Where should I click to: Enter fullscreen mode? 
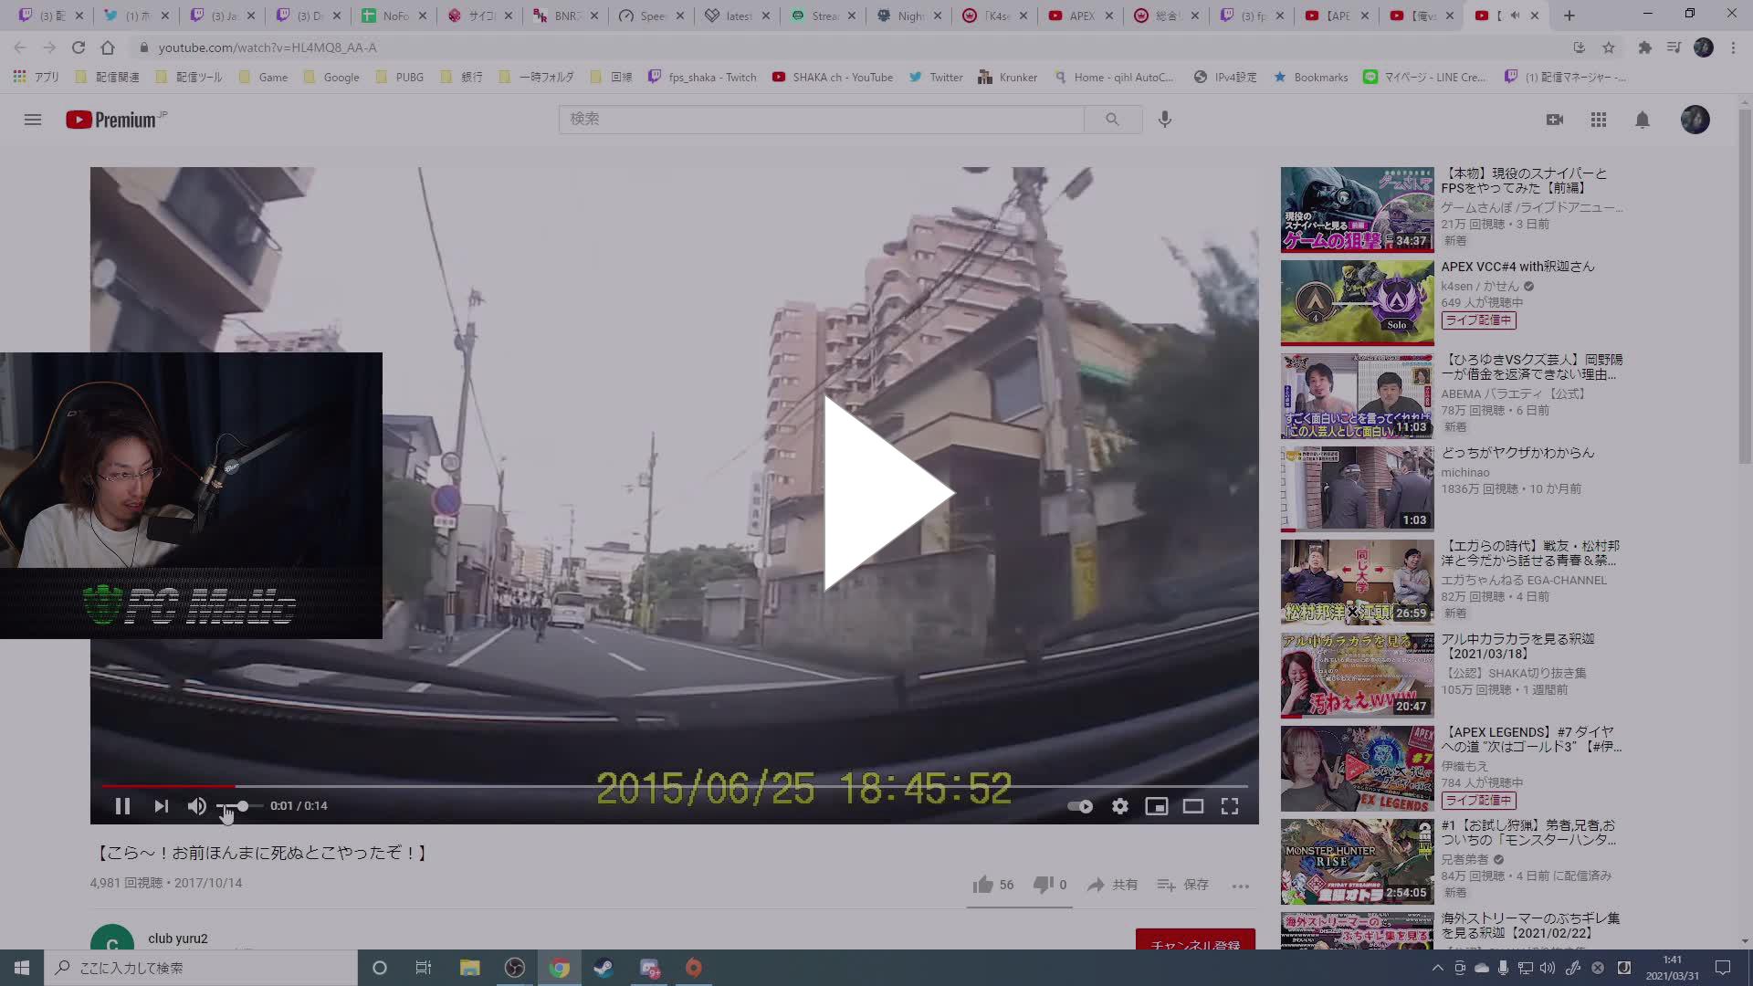pyautogui.click(x=1229, y=806)
